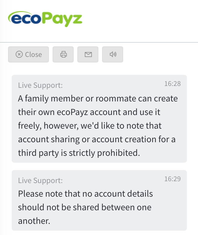
Task: Click 'should not be shared between one' line
Action: click(85, 207)
